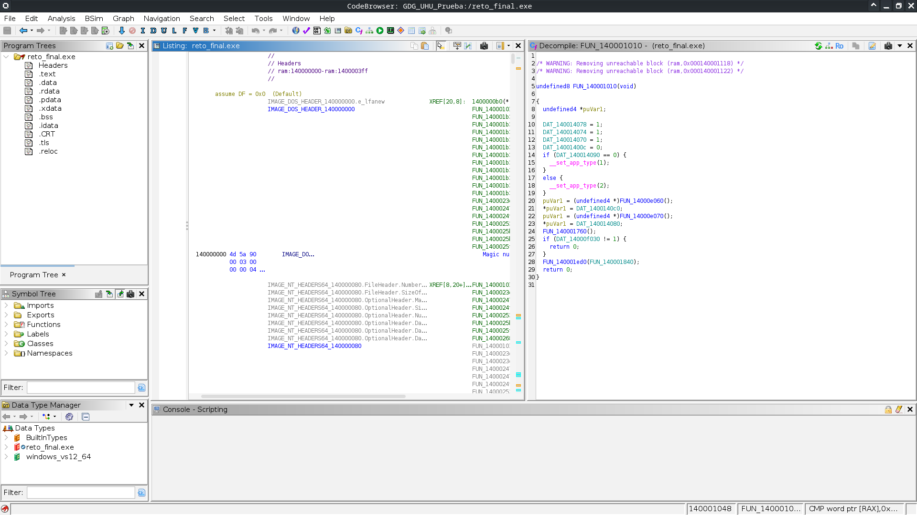Screen dimensions: 917x515
Task: Toggle Listing field header display icon
Action: pos(457,46)
